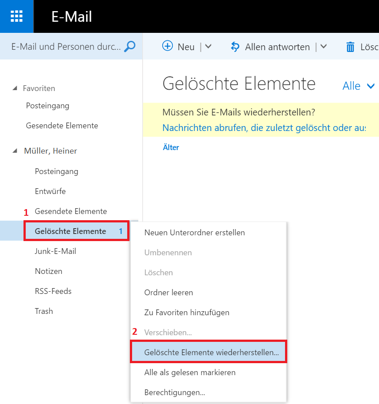
Task: Open the app launcher grid icon
Action: [x=16, y=16]
